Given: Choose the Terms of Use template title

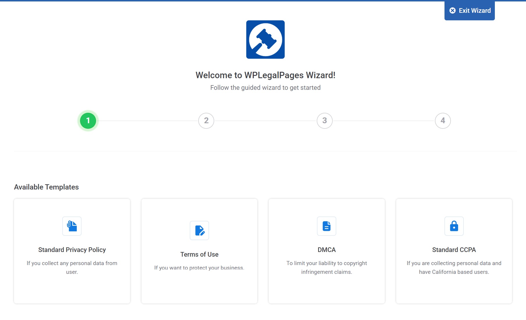Looking at the screenshot, I should tap(199, 254).
